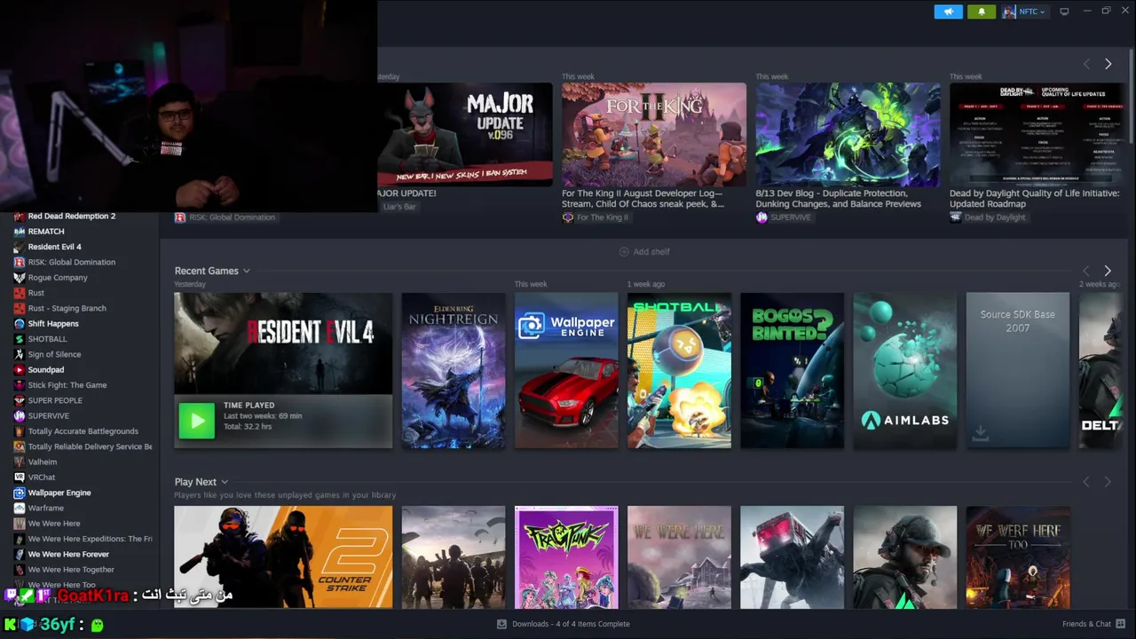Select We Were Here Forever in library

(x=68, y=554)
